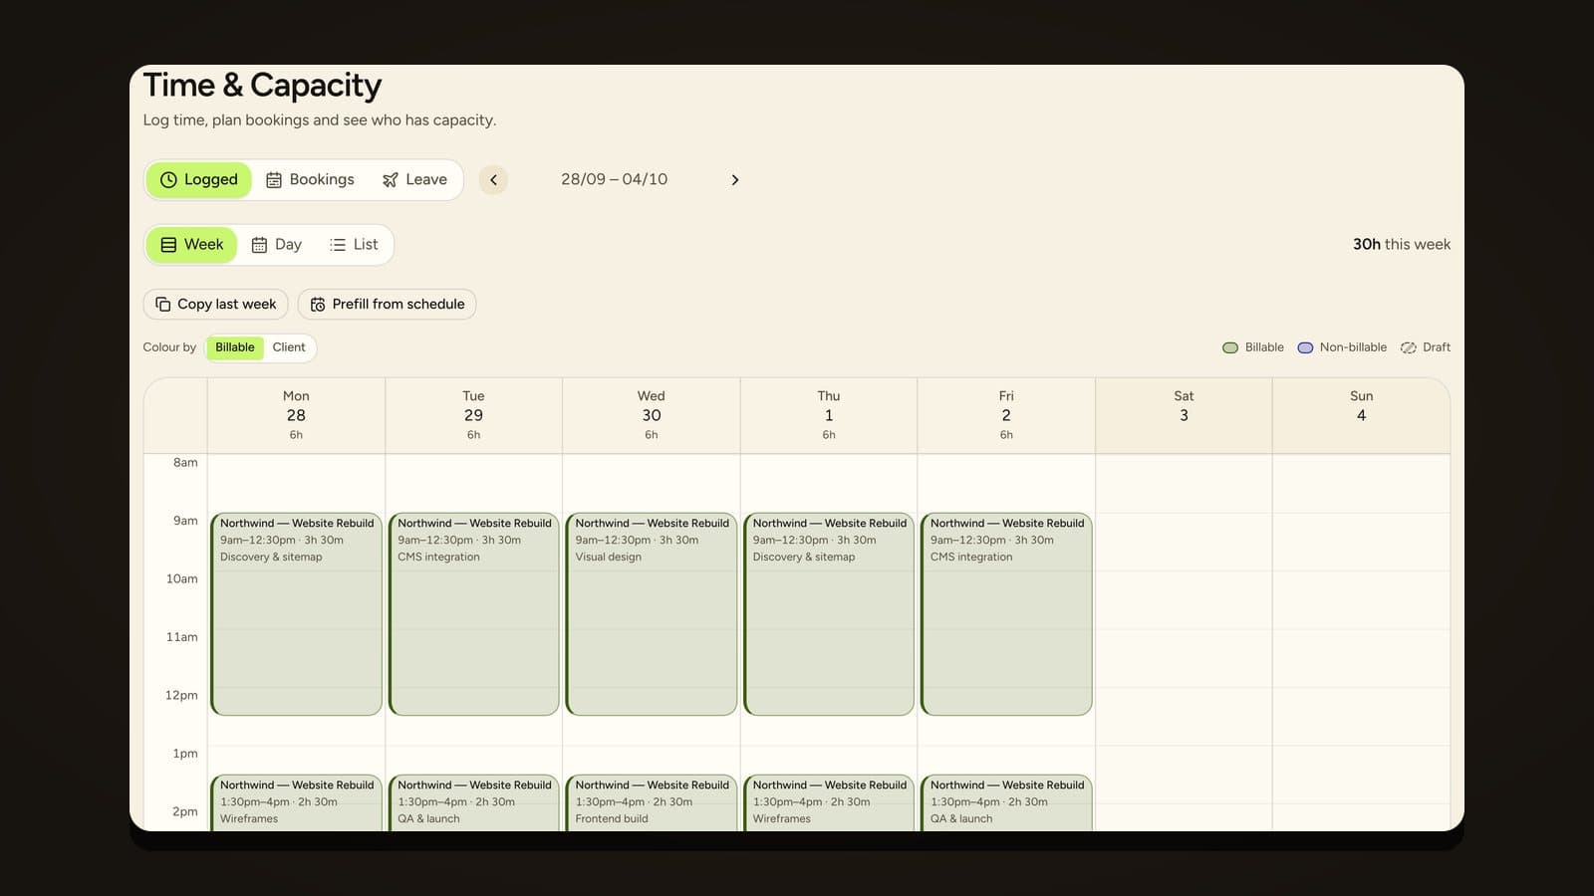
Task: Open Thursday 9am Discovery & sitemap entry
Action: [x=829, y=614]
